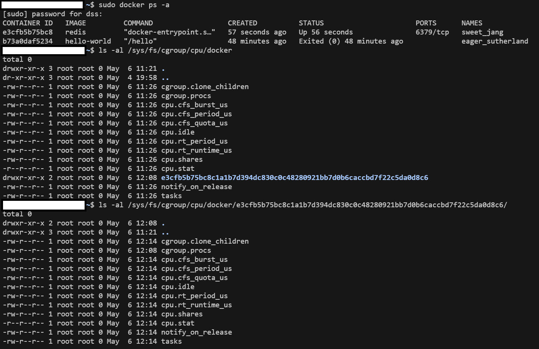
Task: Click cpu.stat dated 11:26
Action: click(178, 169)
